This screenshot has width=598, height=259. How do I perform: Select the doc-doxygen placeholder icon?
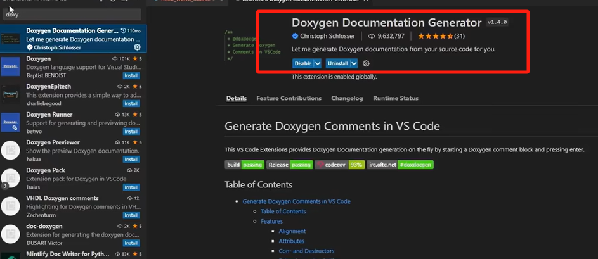(x=10, y=234)
